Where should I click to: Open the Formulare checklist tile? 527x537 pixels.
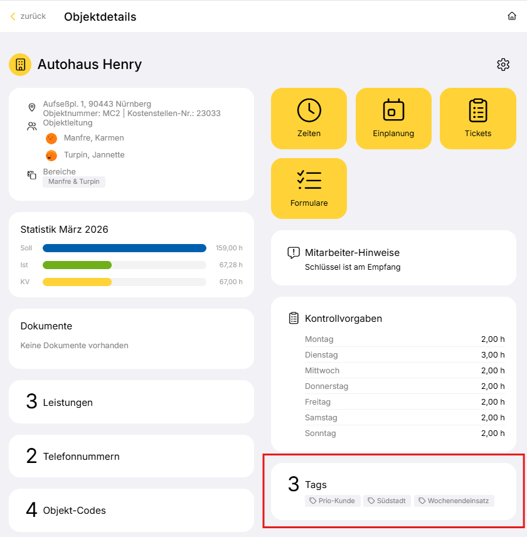[x=309, y=188]
